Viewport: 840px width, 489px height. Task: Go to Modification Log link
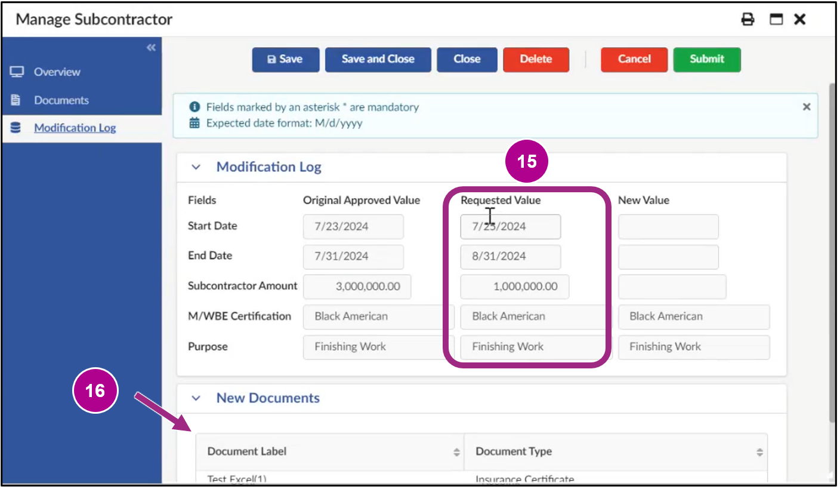pyautogui.click(x=75, y=128)
